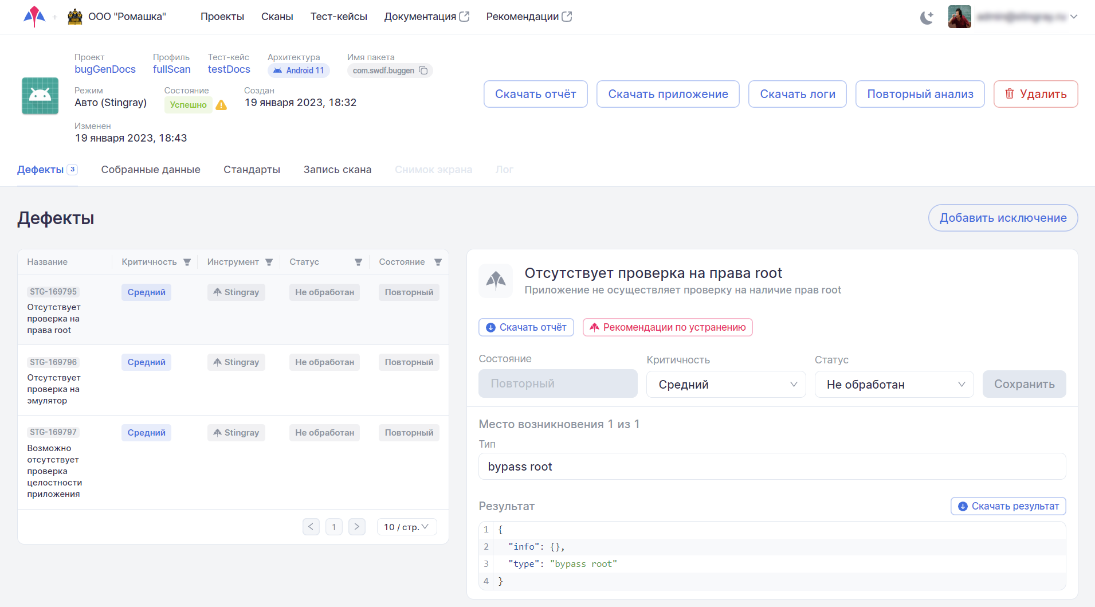This screenshot has width=1095, height=607.
Task: Click the Повторный анализ button
Action: click(920, 94)
